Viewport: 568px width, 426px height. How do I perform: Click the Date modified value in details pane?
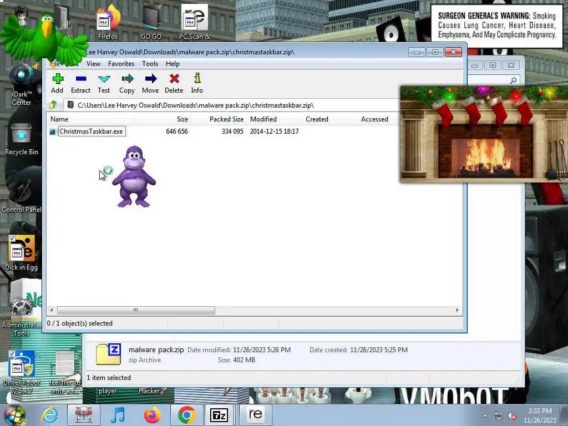(262, 350)
